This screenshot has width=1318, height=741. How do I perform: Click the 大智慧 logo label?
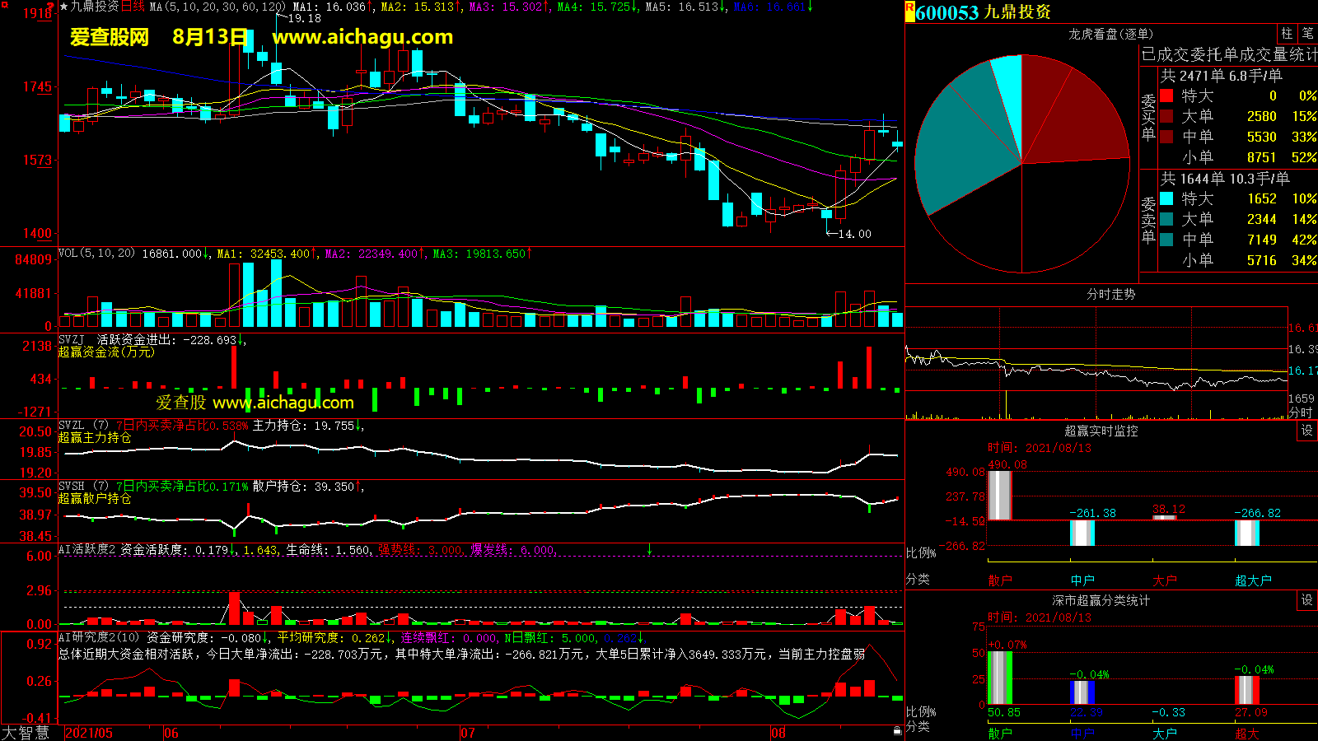[26, 732]
